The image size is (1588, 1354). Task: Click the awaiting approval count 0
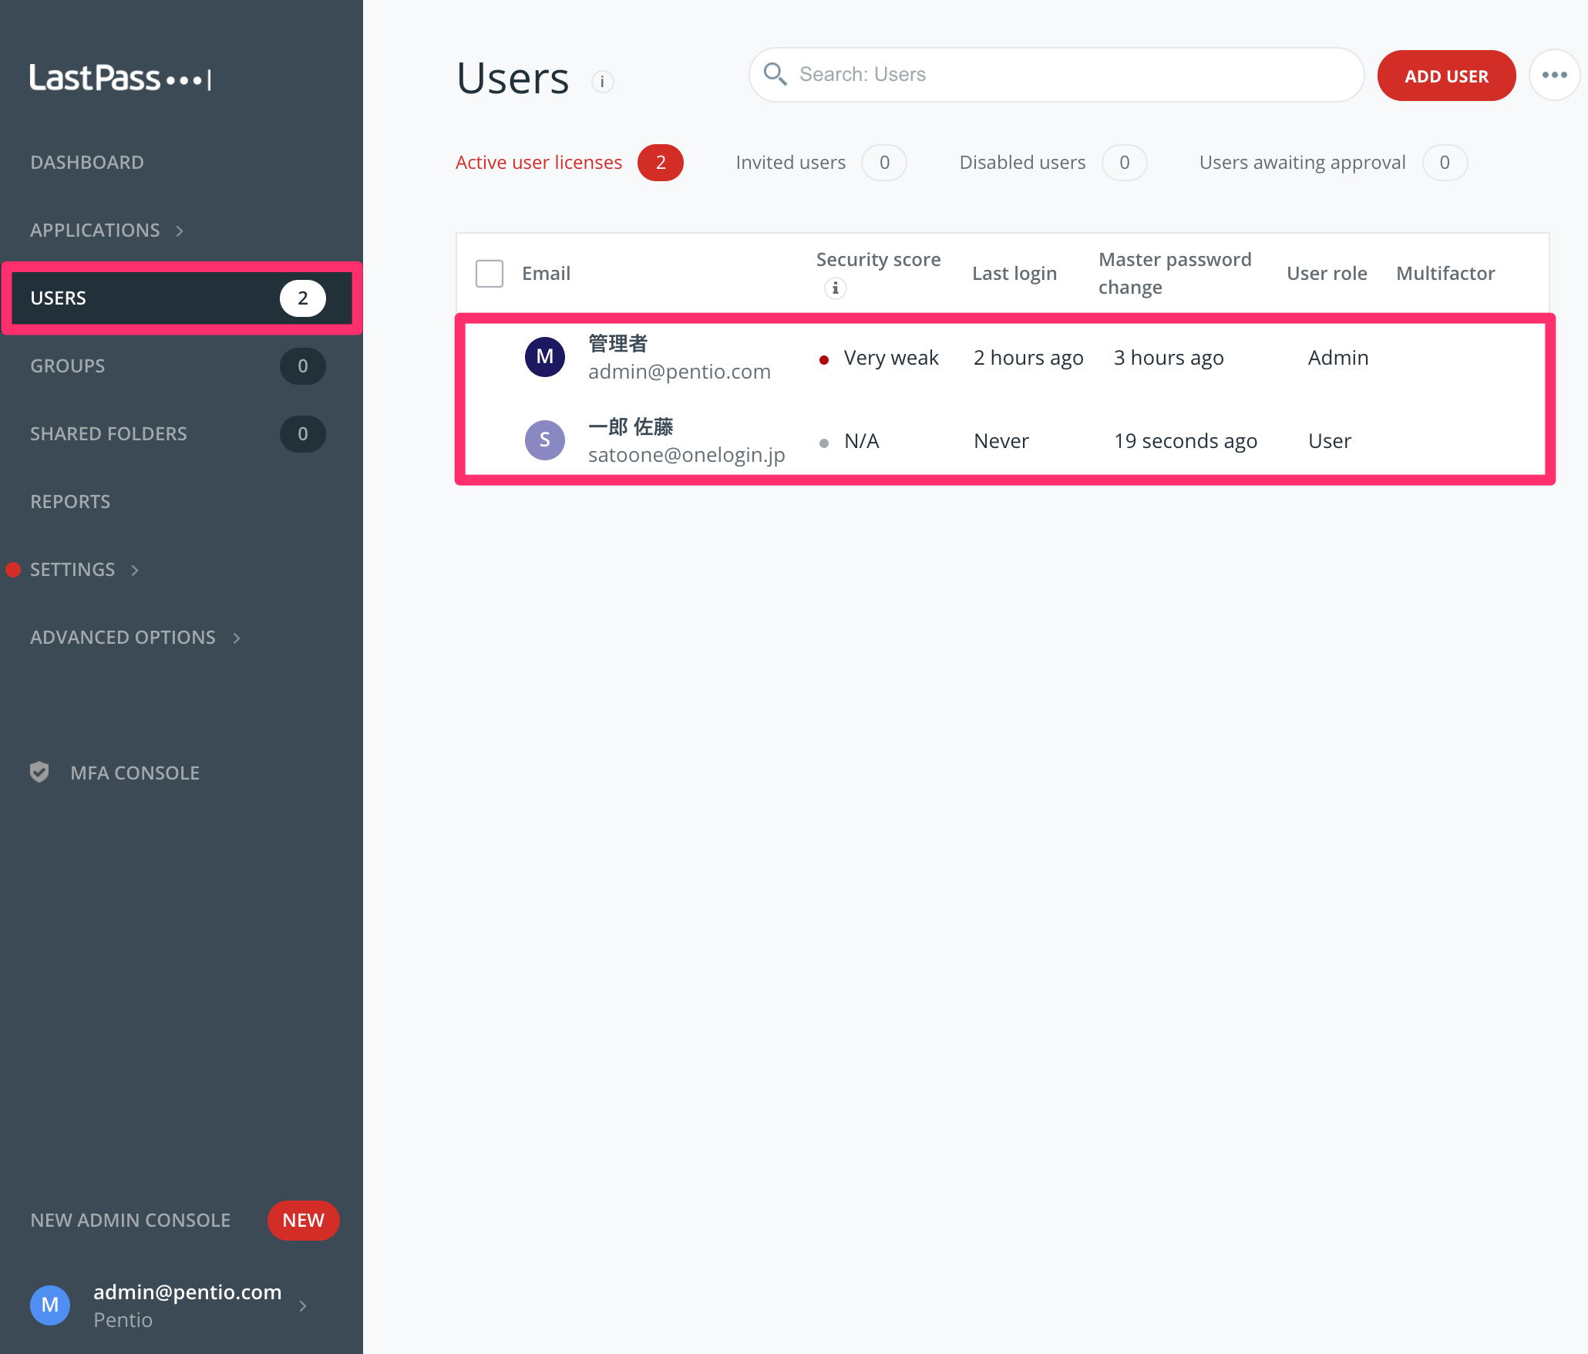click(1445, 163)
